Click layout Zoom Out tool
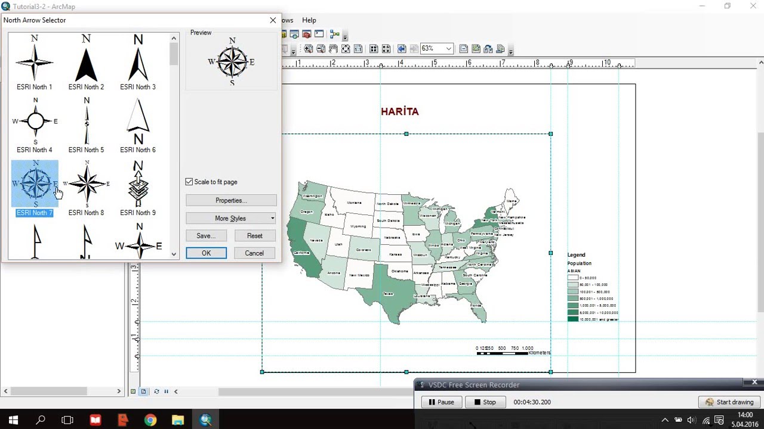This screenshot has width=764, height=429. click(x=321, y=49)
